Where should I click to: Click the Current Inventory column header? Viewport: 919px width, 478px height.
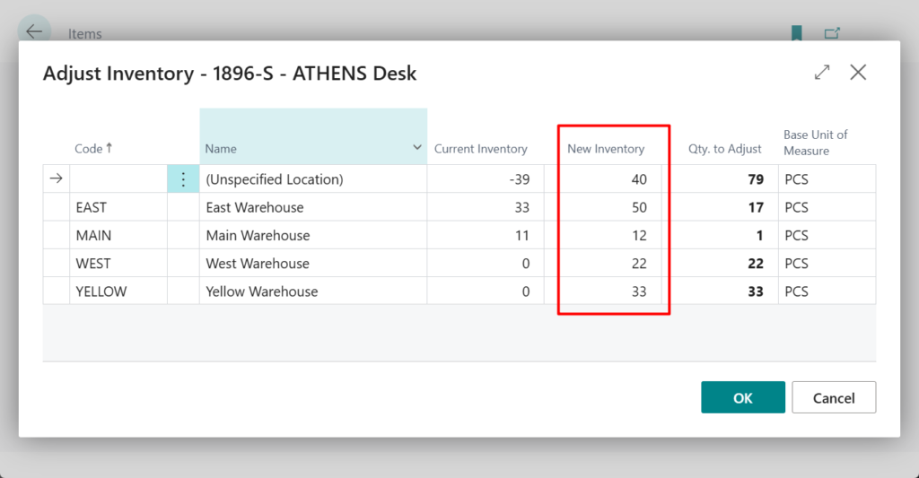point(480,149)
